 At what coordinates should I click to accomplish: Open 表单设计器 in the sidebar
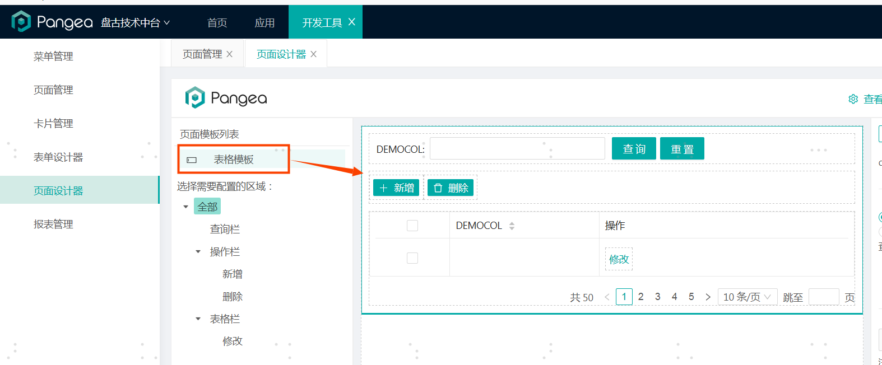58,157
